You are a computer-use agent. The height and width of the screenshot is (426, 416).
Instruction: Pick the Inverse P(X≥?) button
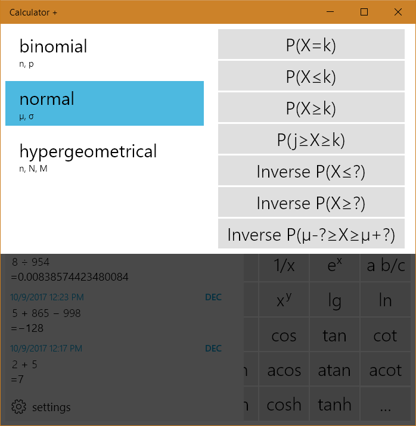[x=311, y=203]
